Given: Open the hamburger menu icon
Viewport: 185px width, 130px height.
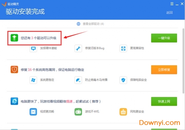Looking at the screenshot, I should tap(172, 4).
